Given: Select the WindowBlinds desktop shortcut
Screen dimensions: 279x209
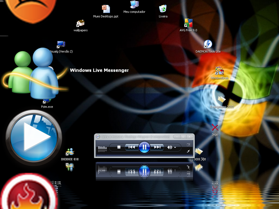Looking at the screenshot, I should coord(219,71).
